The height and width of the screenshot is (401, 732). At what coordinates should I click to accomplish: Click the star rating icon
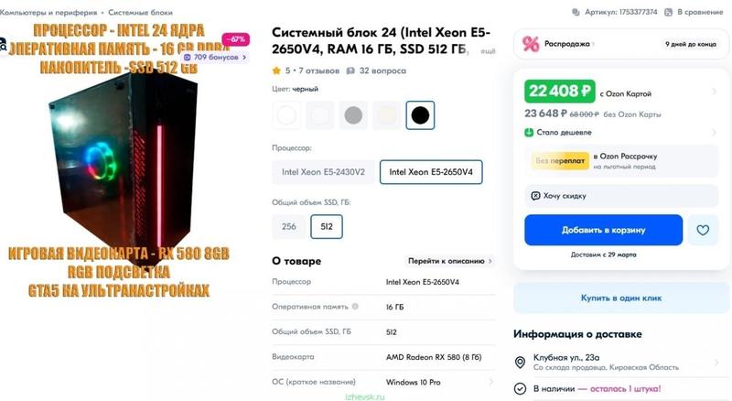click(276, 70)
